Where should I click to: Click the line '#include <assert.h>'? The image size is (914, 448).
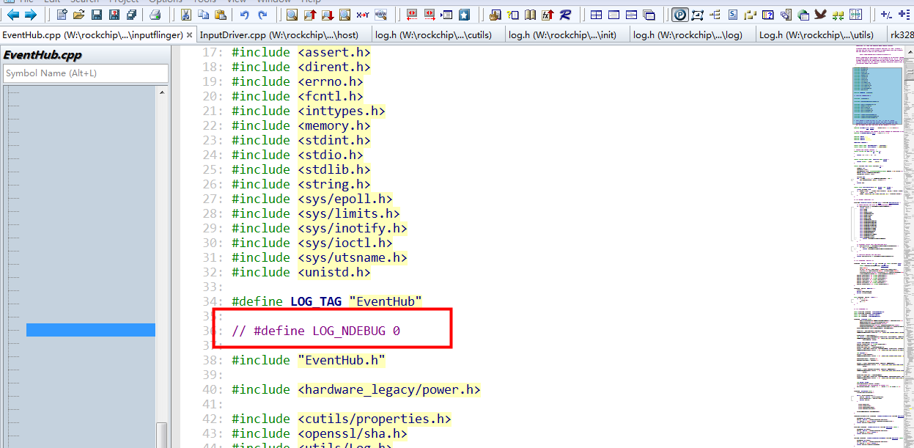pyautogui.click(x=301, y=52)
